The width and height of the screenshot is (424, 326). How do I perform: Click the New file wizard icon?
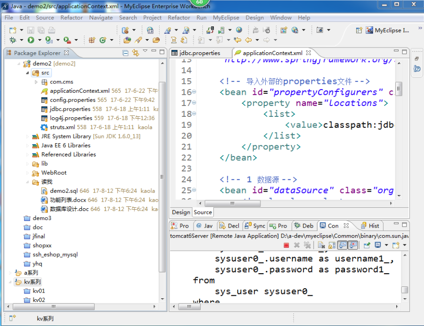pyautogui.click(x=13, y=30)
